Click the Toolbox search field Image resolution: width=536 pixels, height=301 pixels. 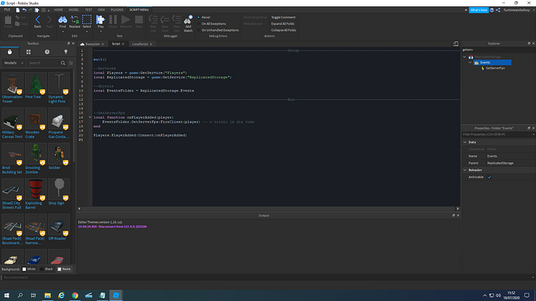coord(44,63)
